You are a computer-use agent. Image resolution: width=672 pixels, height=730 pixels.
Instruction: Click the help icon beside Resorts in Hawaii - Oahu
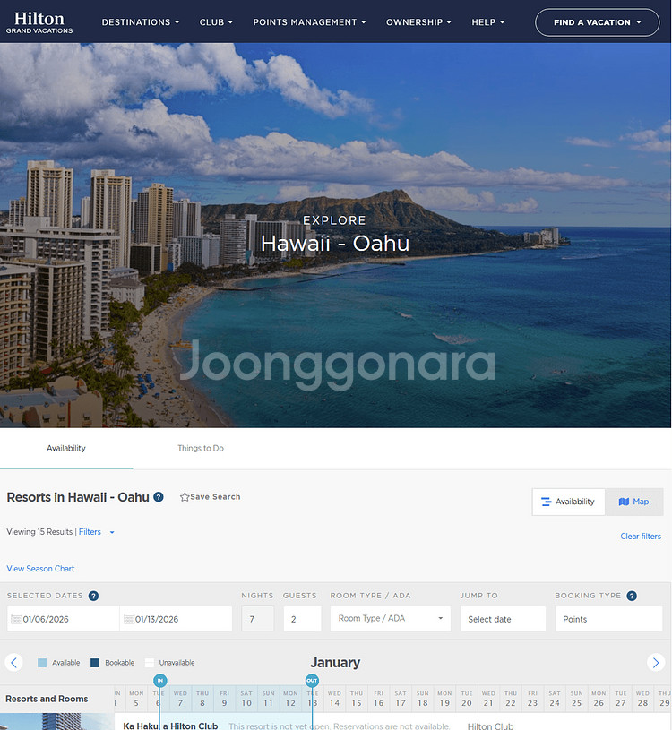coord(159,497)
